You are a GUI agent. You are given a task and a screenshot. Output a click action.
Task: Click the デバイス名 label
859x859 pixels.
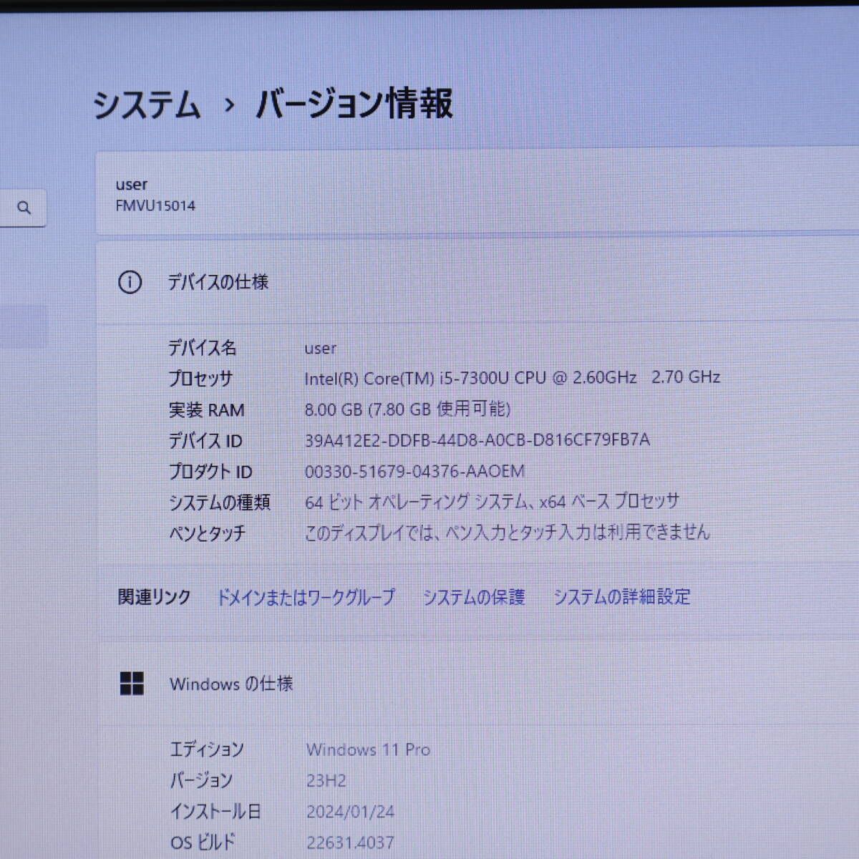[203, 348]
